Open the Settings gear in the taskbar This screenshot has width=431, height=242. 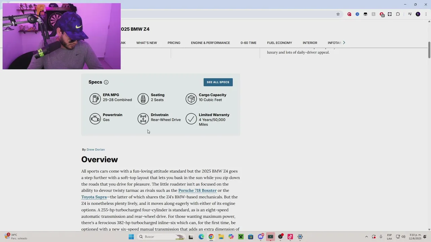click(300, 237)
